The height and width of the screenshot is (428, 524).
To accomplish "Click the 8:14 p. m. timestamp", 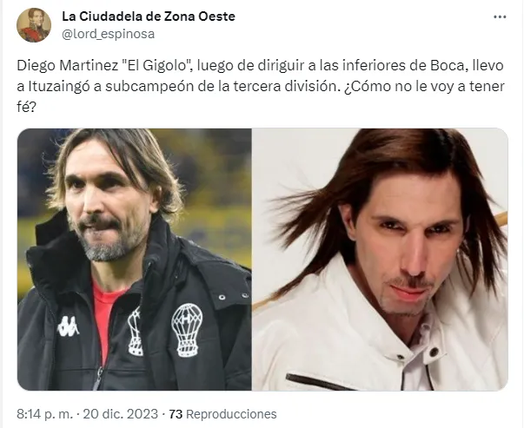I will point(44,414).
